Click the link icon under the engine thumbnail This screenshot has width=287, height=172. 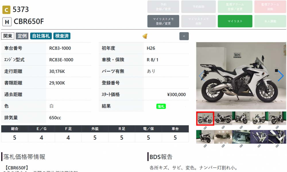[241, 146]
